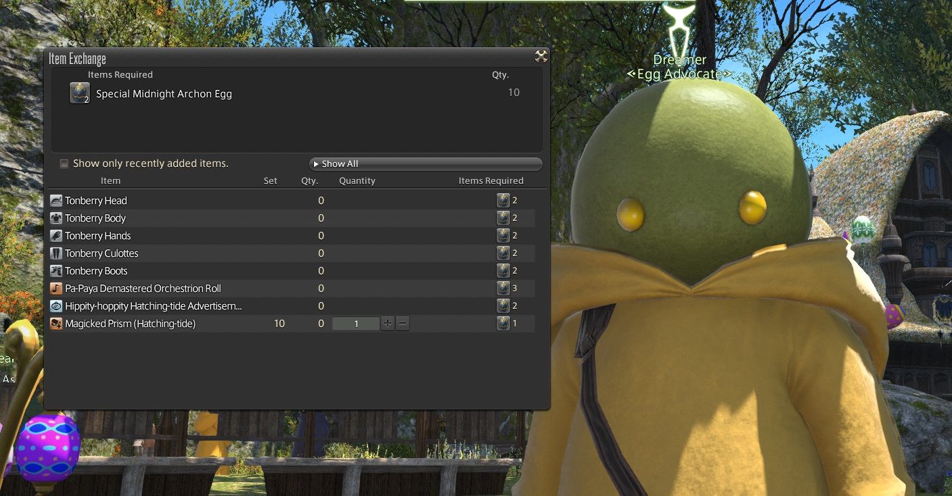Screen dimensions: 952x496
Task: Select Magicked Prism (Hatching-tide) text
Action: point(131,324)
